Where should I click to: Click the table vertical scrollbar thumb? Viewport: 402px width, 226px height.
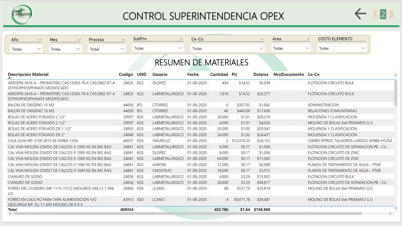tap(396, 93)
